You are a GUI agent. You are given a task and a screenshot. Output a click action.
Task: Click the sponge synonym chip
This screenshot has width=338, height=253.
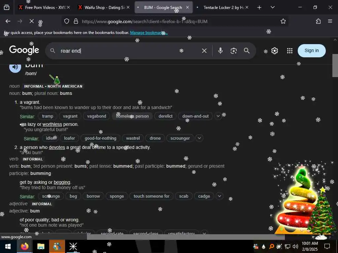point(117,196)
